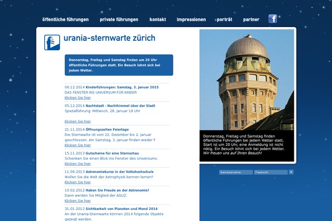Follow 'Klicken Sie hier' under Gutscheine
332x221 pixels.
[77, 164]
